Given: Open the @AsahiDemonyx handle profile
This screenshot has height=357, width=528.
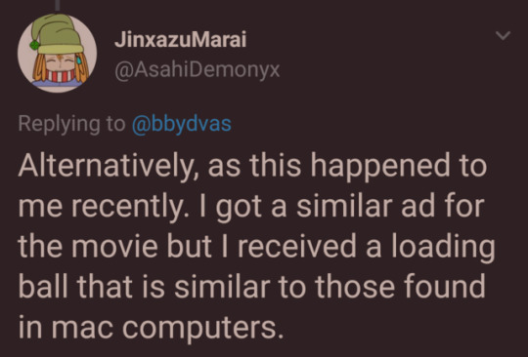Looking at the screenshot, I should coord(198,70).
